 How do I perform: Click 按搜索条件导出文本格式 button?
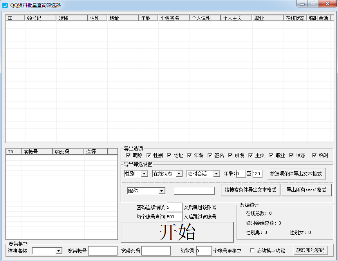click(251, 190)
